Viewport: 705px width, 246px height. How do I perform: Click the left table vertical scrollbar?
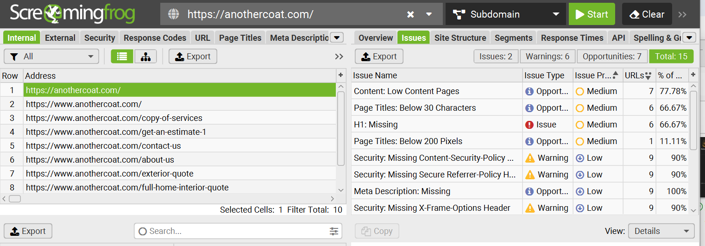[x=341, y=128]
